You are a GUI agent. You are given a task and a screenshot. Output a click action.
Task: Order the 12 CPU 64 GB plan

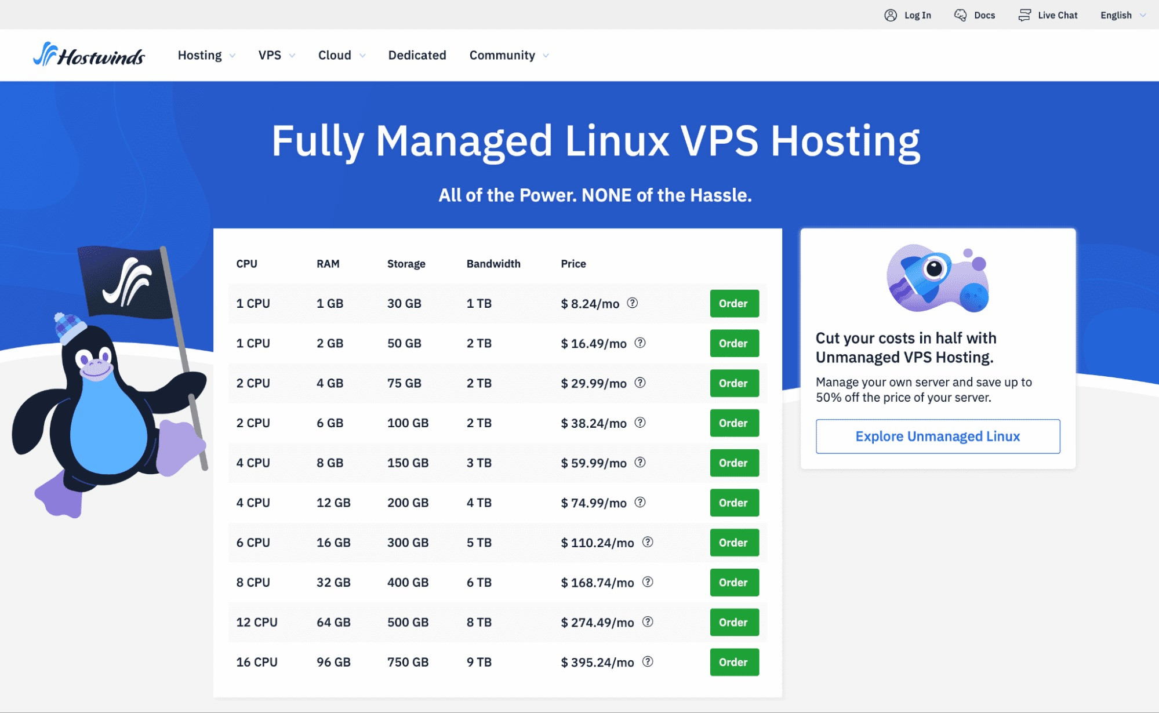(x=734, y=622)
